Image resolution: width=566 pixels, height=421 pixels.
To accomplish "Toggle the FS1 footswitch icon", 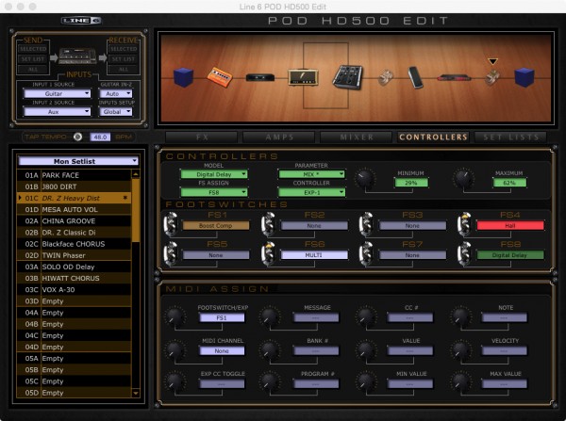I will (x=171, y=223).
